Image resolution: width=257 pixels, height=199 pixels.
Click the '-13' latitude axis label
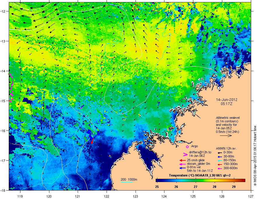point(3,41)
